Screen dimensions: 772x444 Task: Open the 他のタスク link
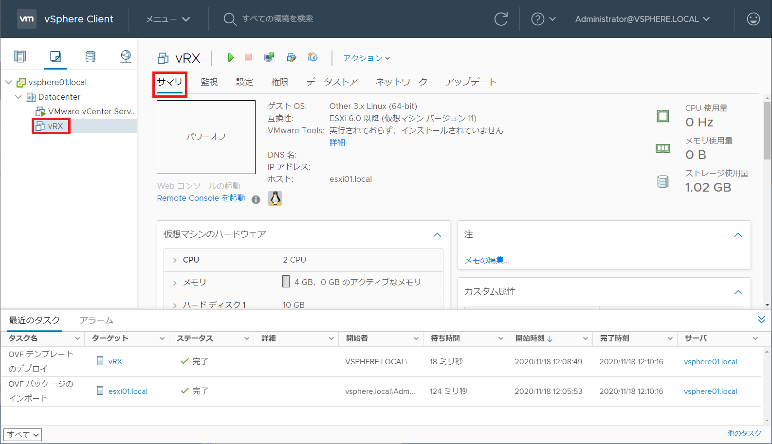coord(744,433)
